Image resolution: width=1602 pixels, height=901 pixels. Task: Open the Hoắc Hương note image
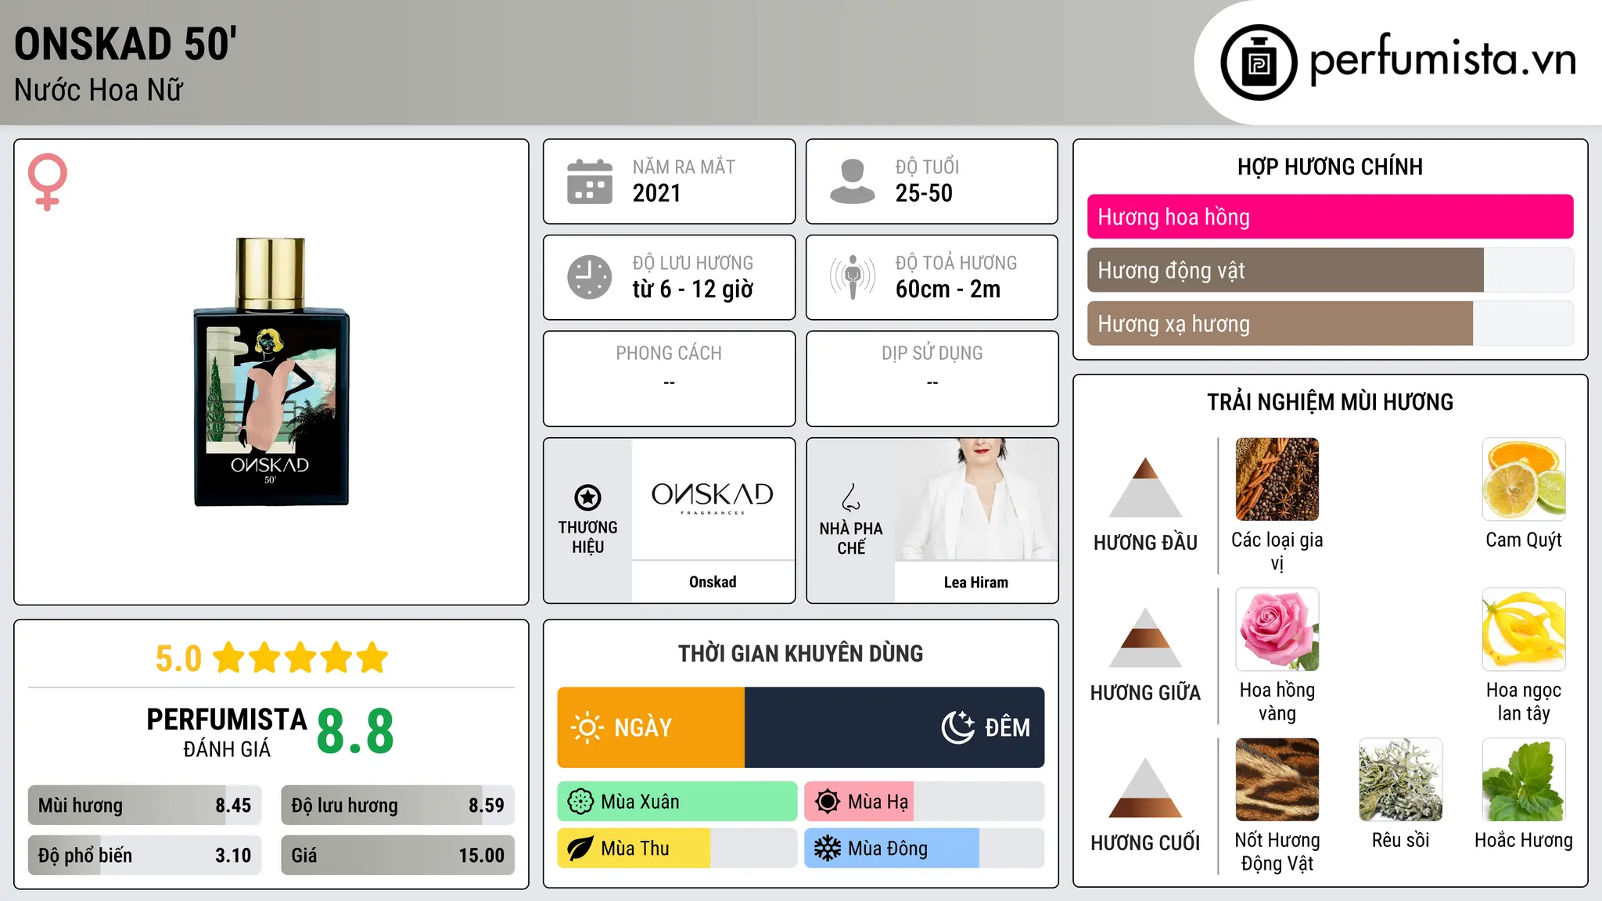coord(1524,780)
